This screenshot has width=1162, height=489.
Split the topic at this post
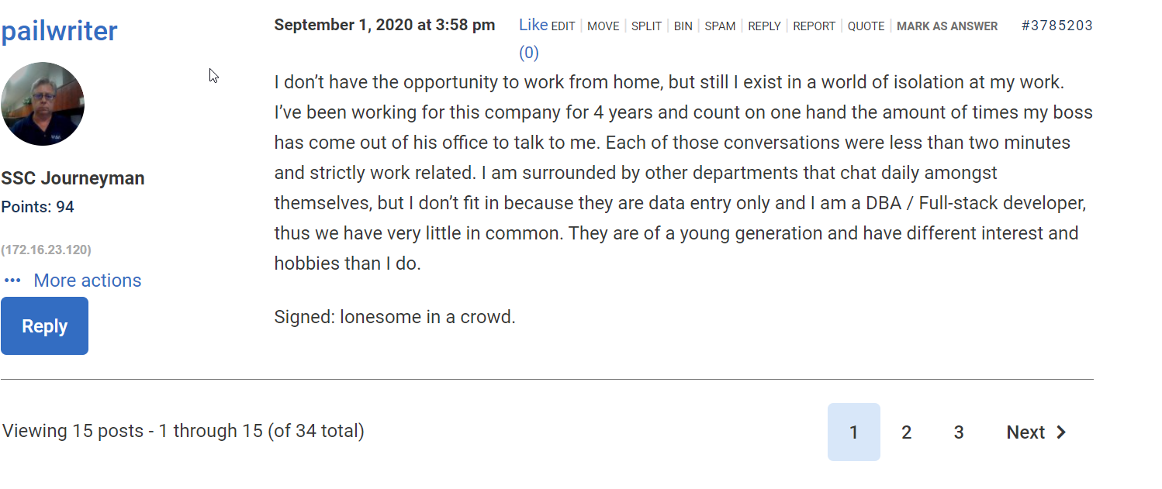[x=646, y=26]
